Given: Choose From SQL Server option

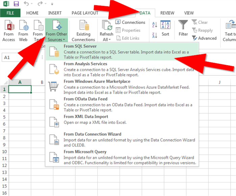Looking at the screenshot, I should coord(122,52).
